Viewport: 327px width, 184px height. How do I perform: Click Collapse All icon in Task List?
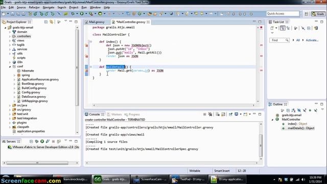click(x=309, y=28)
